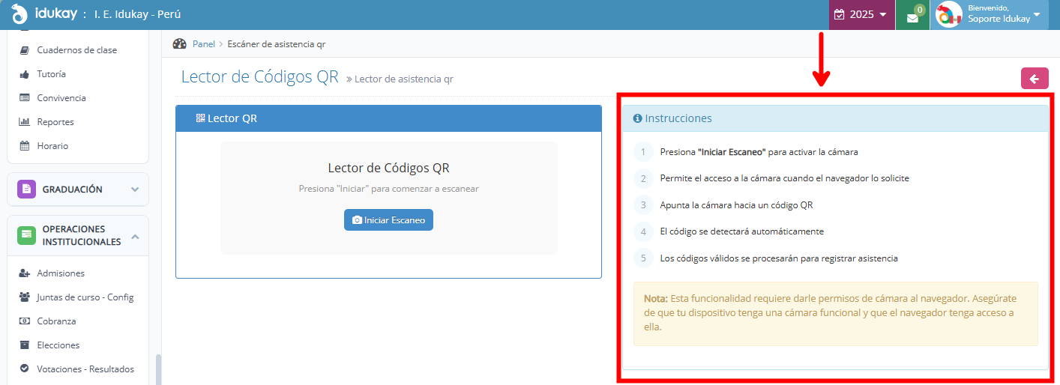Screen dimensions: 1060x385
Task: Click the QR icon in Lector QR header
Action: pyautogui.click(x=200, y=118)
